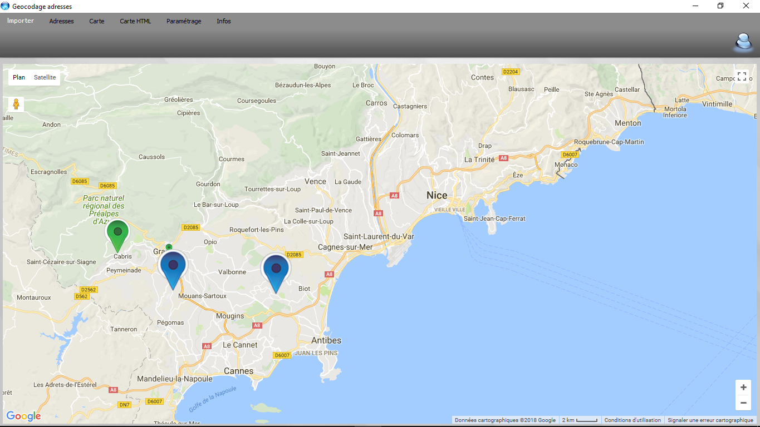
Task: Zoom in with the plus button
Action: 743,388
